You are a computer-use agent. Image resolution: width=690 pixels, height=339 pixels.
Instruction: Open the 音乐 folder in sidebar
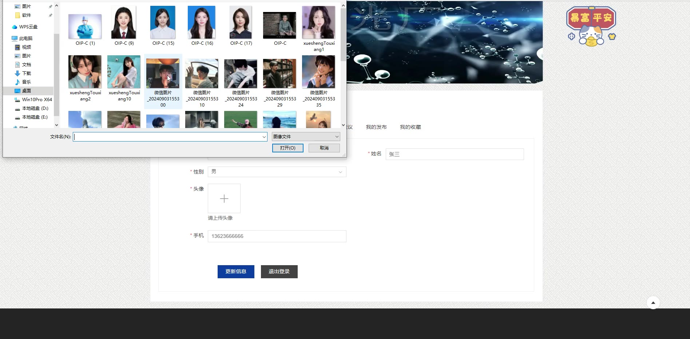tap(26, 82)
